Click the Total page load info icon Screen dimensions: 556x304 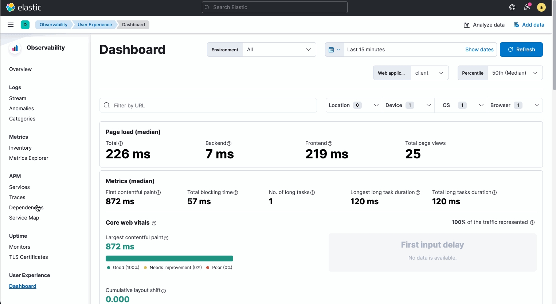121,143
